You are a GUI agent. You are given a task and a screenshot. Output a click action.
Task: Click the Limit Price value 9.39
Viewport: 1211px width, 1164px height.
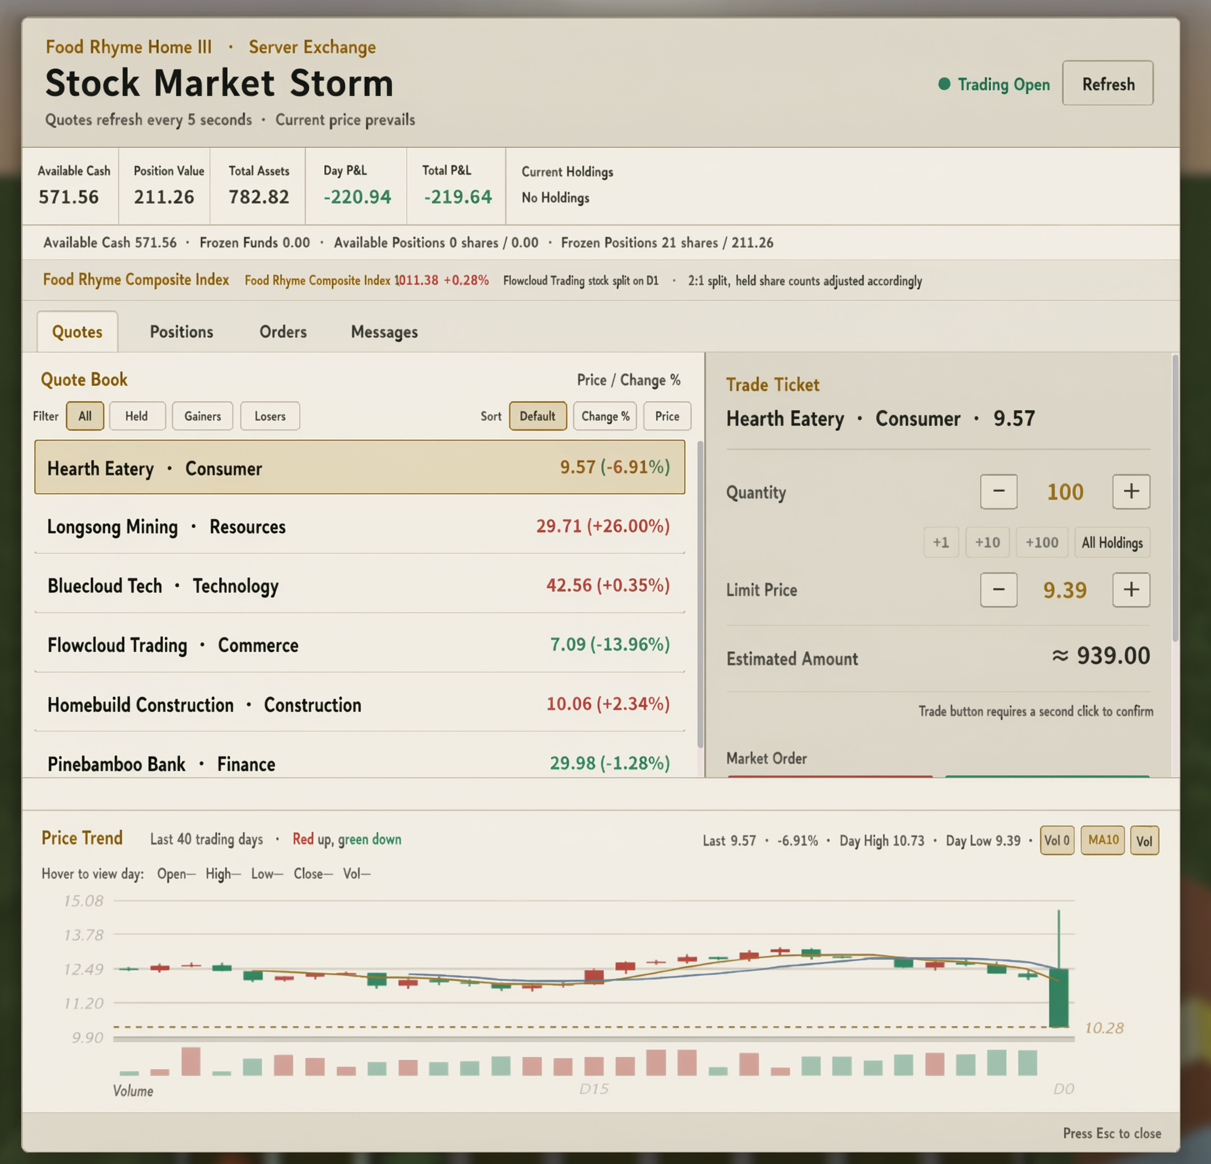pos(1064,590)
